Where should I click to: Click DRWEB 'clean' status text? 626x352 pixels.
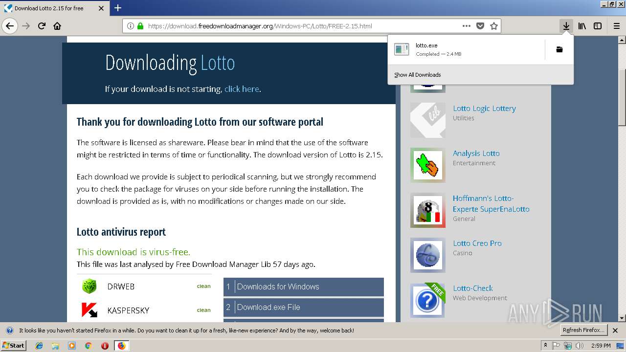coord(203,286)
